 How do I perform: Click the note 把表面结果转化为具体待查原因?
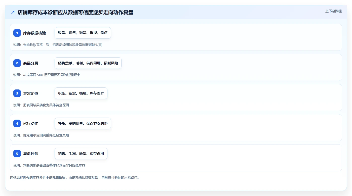(x=41, y=105)
